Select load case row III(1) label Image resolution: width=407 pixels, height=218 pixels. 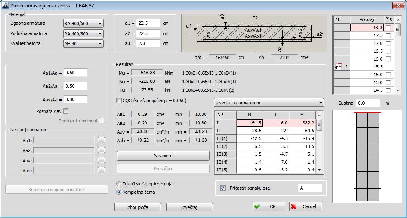(226, 138)
